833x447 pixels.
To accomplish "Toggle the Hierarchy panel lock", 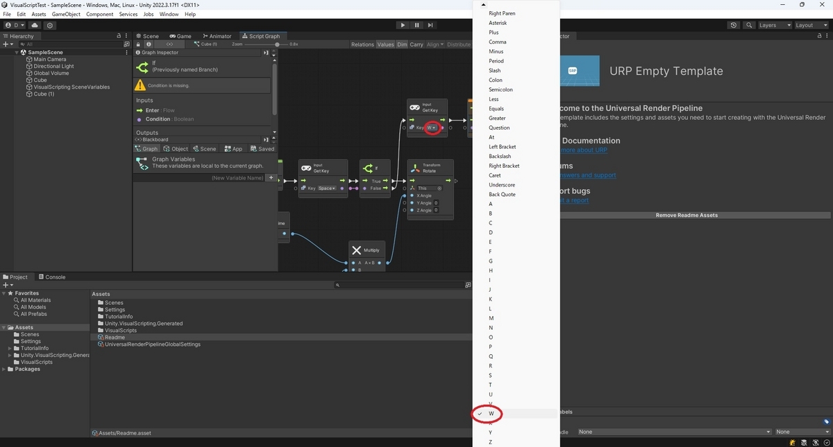I will pyautogui.click(x=119, y=36).
